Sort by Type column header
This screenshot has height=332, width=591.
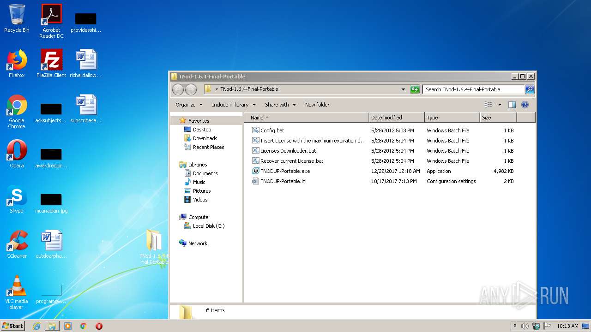(452, 118)
